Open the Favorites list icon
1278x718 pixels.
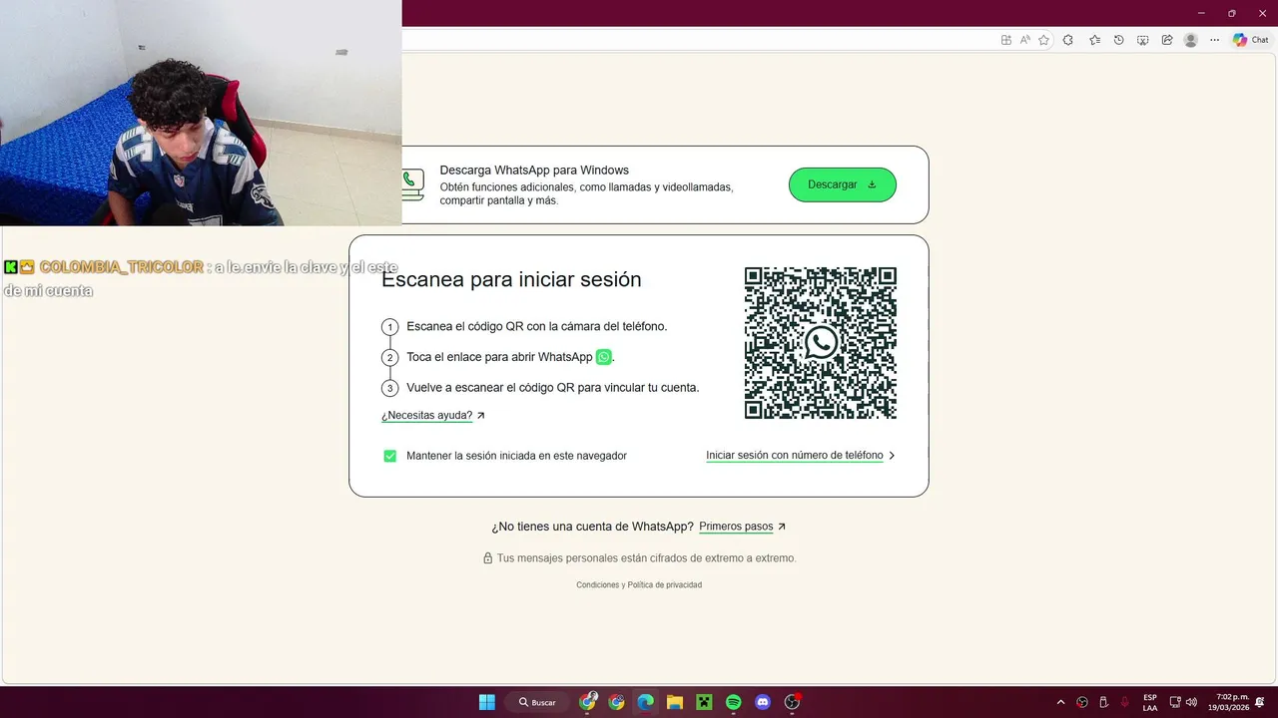tap(1094, 40)
